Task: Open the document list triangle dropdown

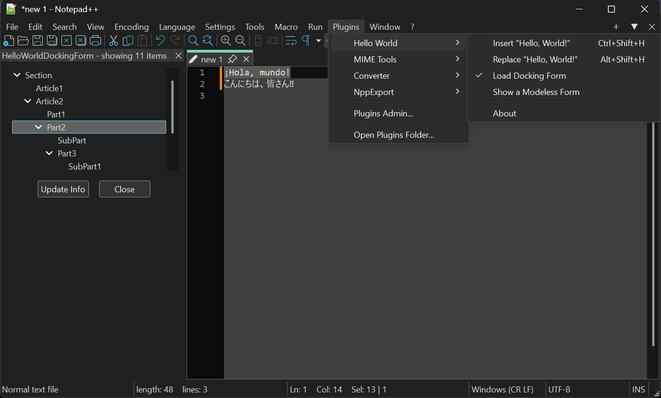Action: pyautogui.click(x=634, y=27)
